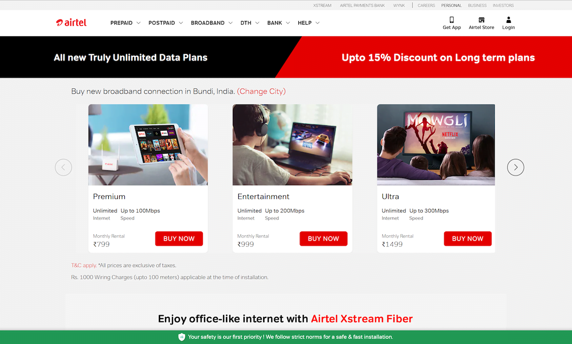Open the Help dropdown menu
Viewport: 572px width, 344px height.
tap(308, 23)
